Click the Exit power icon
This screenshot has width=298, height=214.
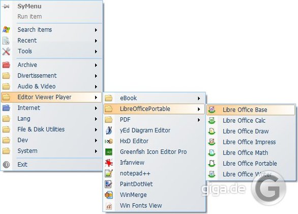6,165
